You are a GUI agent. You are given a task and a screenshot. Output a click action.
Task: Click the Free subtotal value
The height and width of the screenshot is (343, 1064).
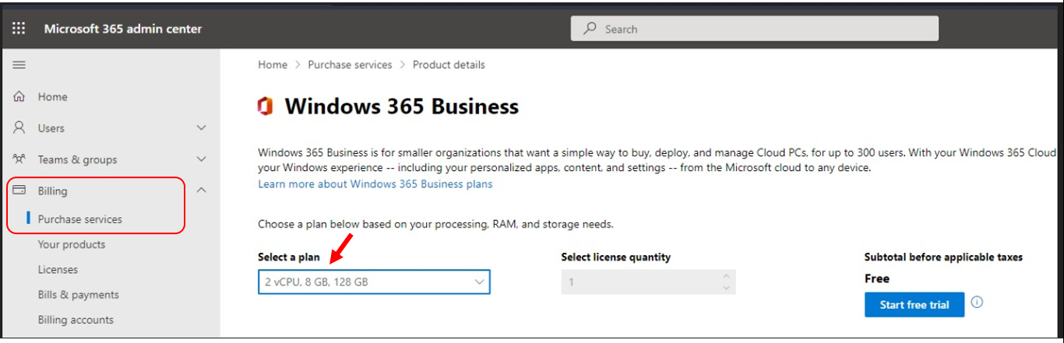[x=877, y=278]
